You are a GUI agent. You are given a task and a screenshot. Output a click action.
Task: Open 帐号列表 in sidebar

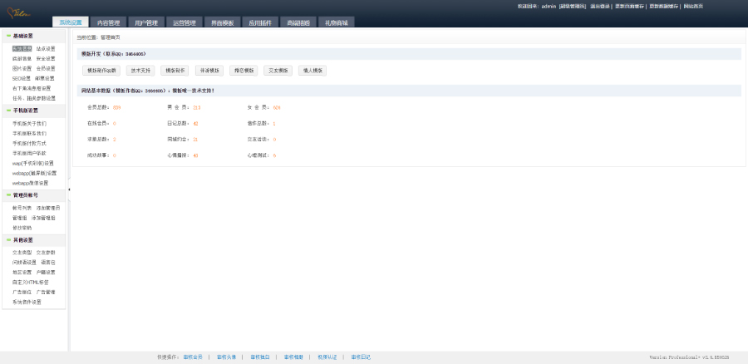tap(22, 208)
